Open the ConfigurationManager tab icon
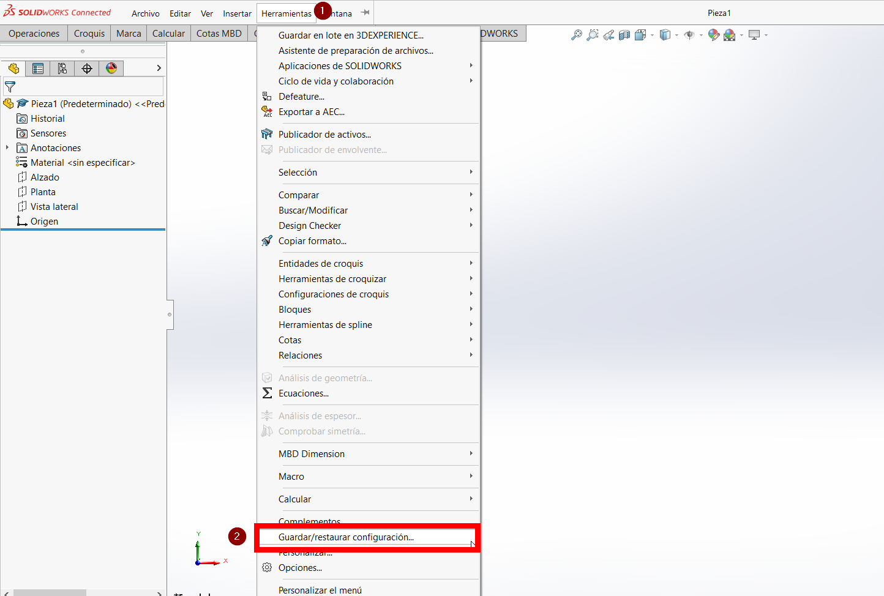This screenshot has height=596, width=884. (62, 69)
